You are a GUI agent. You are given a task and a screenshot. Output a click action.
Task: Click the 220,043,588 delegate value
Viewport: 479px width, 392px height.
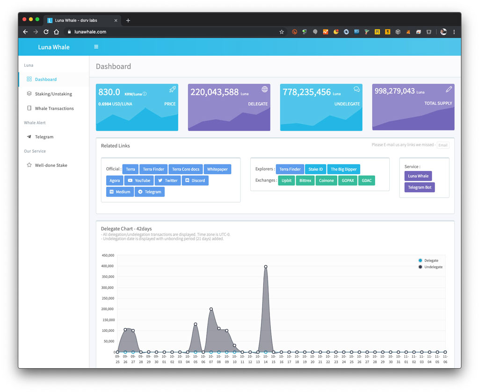tap(214, 92)
